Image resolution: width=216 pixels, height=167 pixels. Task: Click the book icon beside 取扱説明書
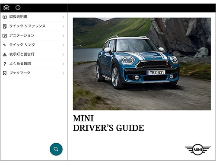pyautogui.click(x=5, y=17)
